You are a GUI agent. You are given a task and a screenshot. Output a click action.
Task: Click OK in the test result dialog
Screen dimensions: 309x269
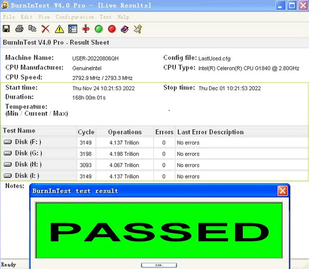click(x=159, y=265)
